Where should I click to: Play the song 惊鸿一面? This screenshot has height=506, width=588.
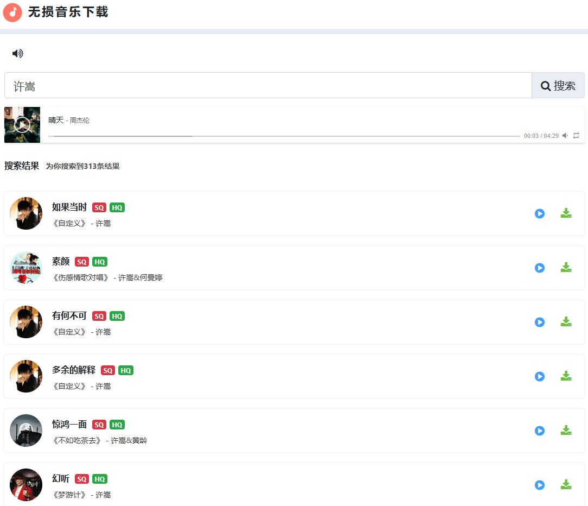pyautogui.click(x=539, y=431)
